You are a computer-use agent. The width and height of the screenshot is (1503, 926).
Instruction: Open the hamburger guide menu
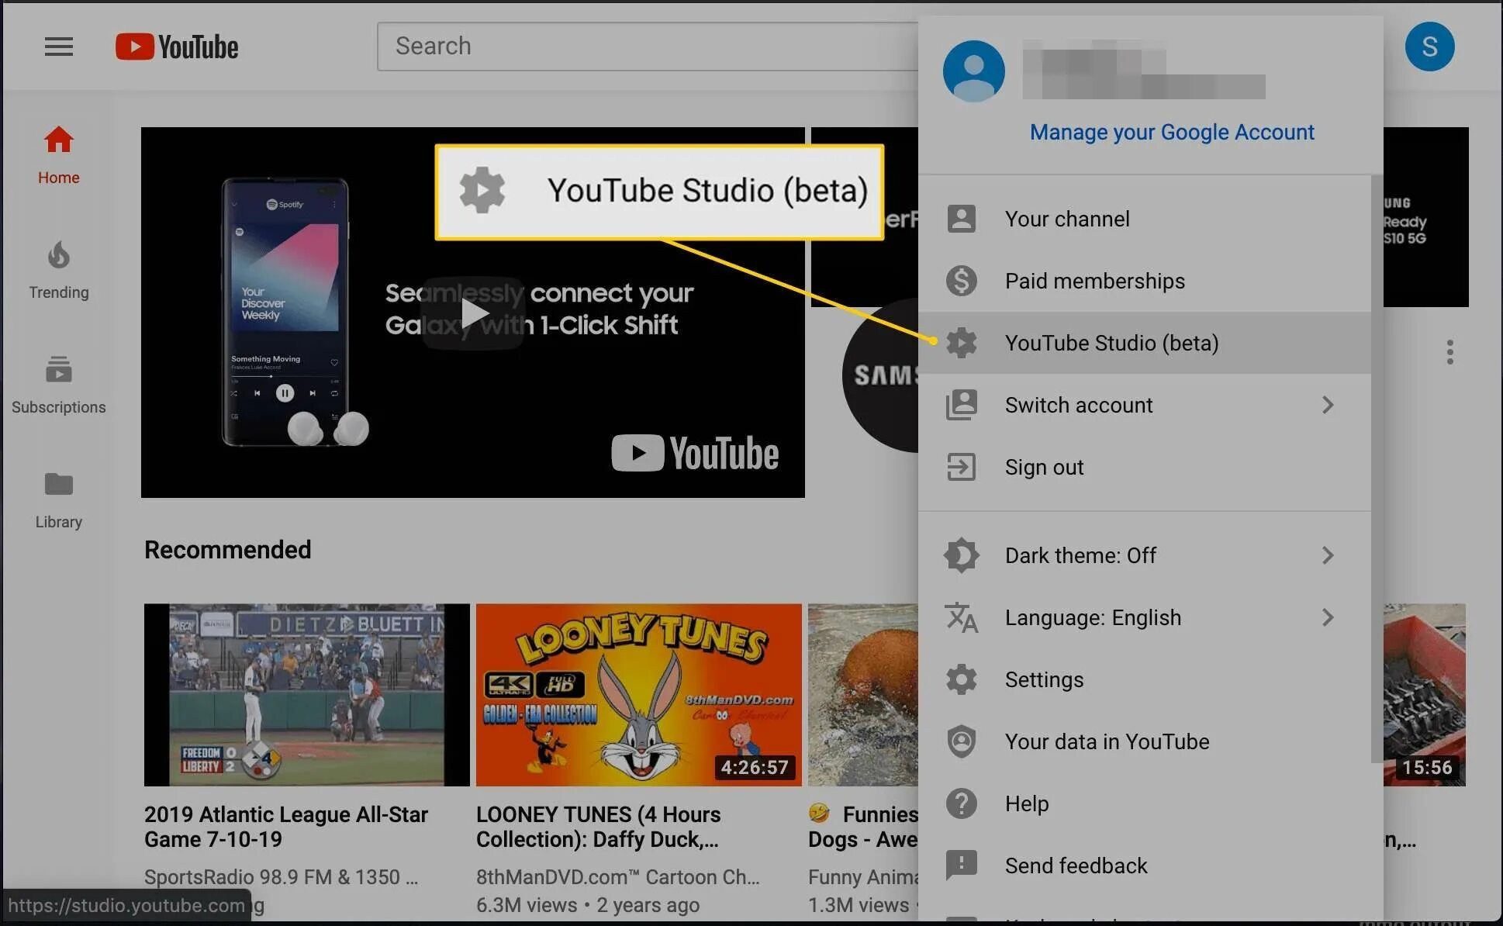(58, 47)
